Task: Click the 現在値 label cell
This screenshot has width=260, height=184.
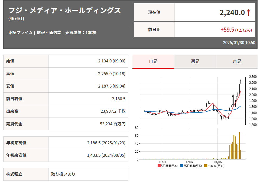Action: (154, 12)
